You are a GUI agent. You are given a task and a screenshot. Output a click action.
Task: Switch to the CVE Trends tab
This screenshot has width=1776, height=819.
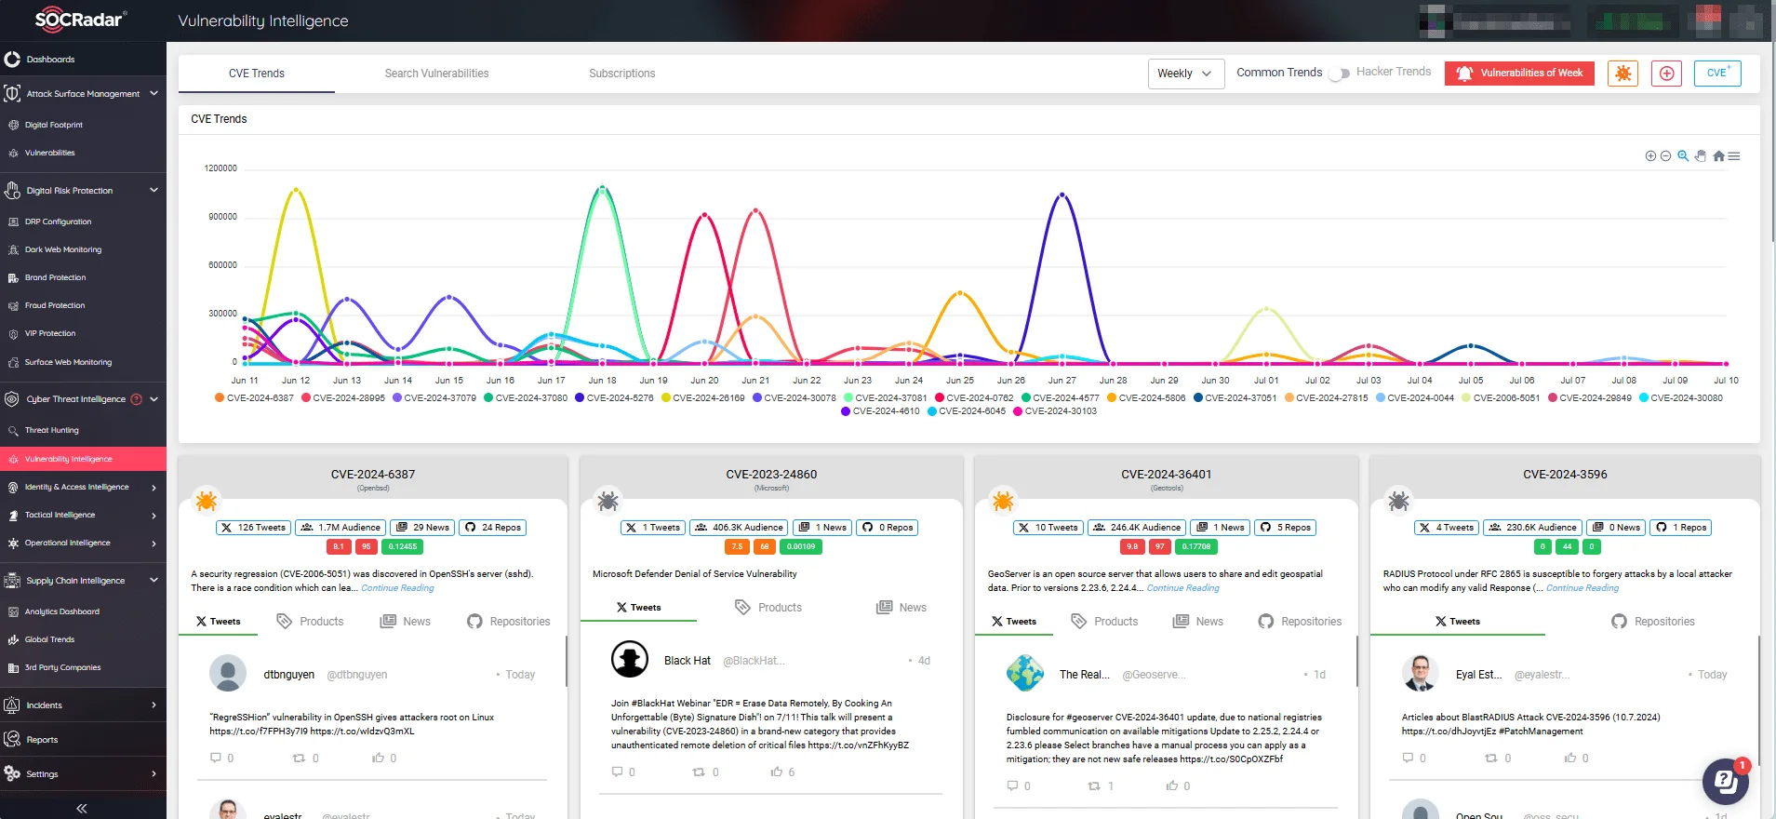[257, 74]
